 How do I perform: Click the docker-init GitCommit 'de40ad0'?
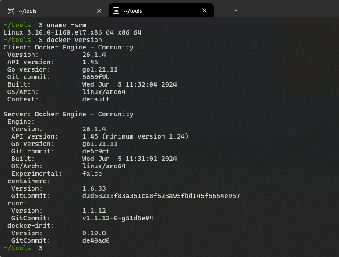(96, 240)
